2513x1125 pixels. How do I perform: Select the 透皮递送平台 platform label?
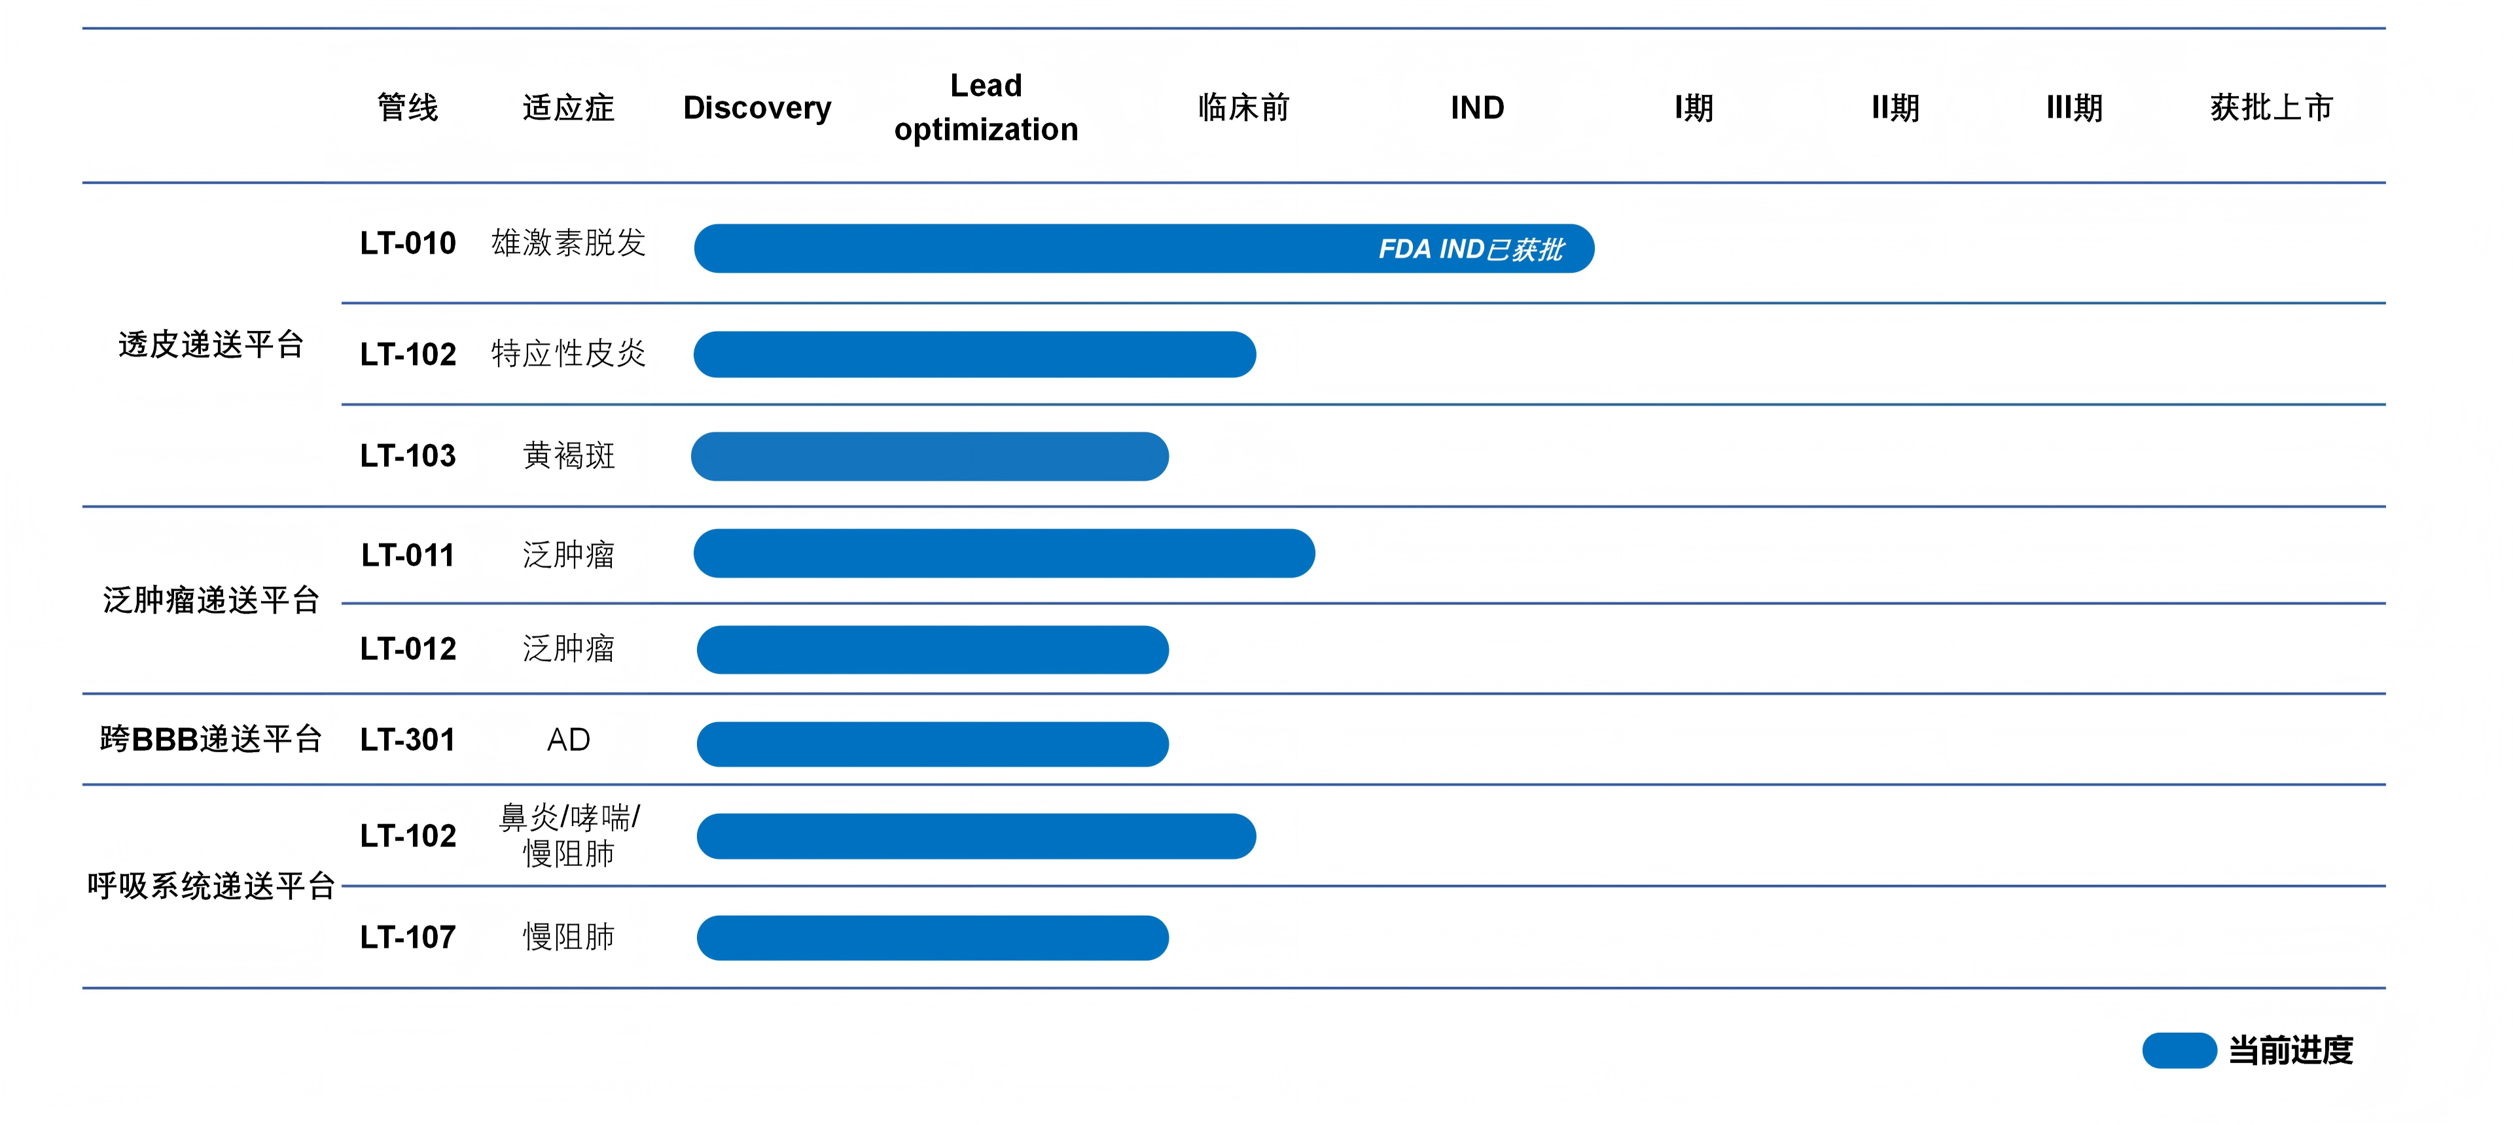click(211, 344)
